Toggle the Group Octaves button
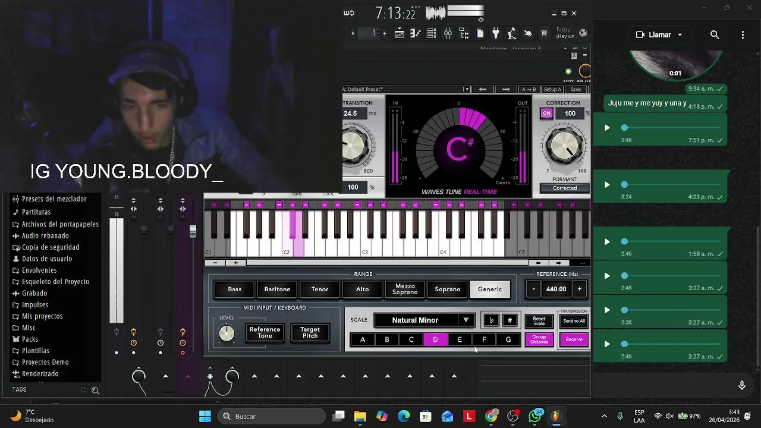Viewport: 761px width, 428px height. (539, 339)
